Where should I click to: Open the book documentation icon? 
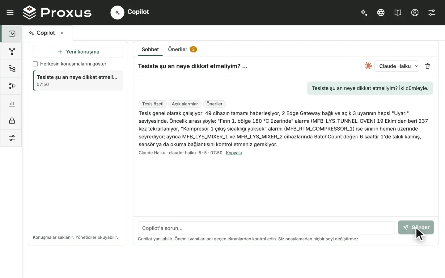398,12
